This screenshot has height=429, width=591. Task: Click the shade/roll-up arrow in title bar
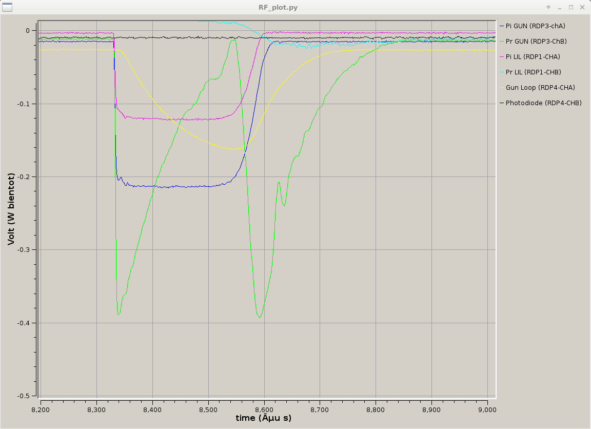[548, 8]
